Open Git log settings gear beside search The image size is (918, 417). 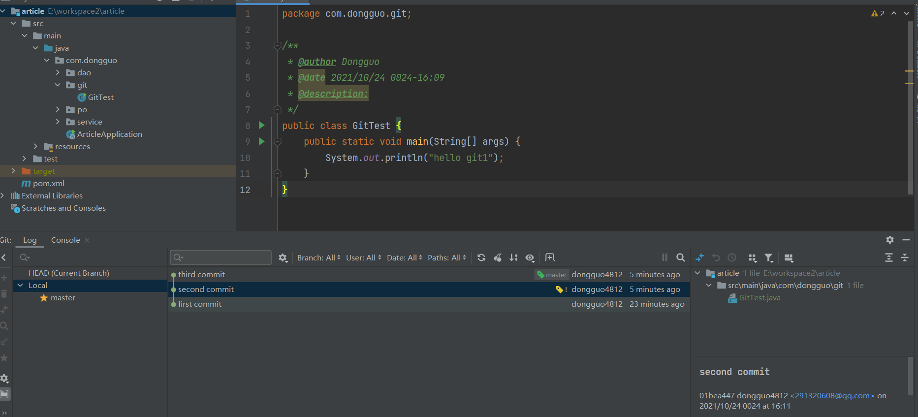pos(283,257)
